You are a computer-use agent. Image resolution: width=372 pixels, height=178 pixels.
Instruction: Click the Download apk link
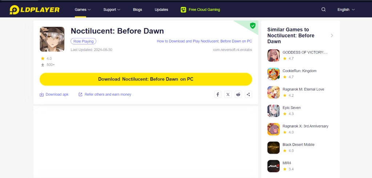57,94
